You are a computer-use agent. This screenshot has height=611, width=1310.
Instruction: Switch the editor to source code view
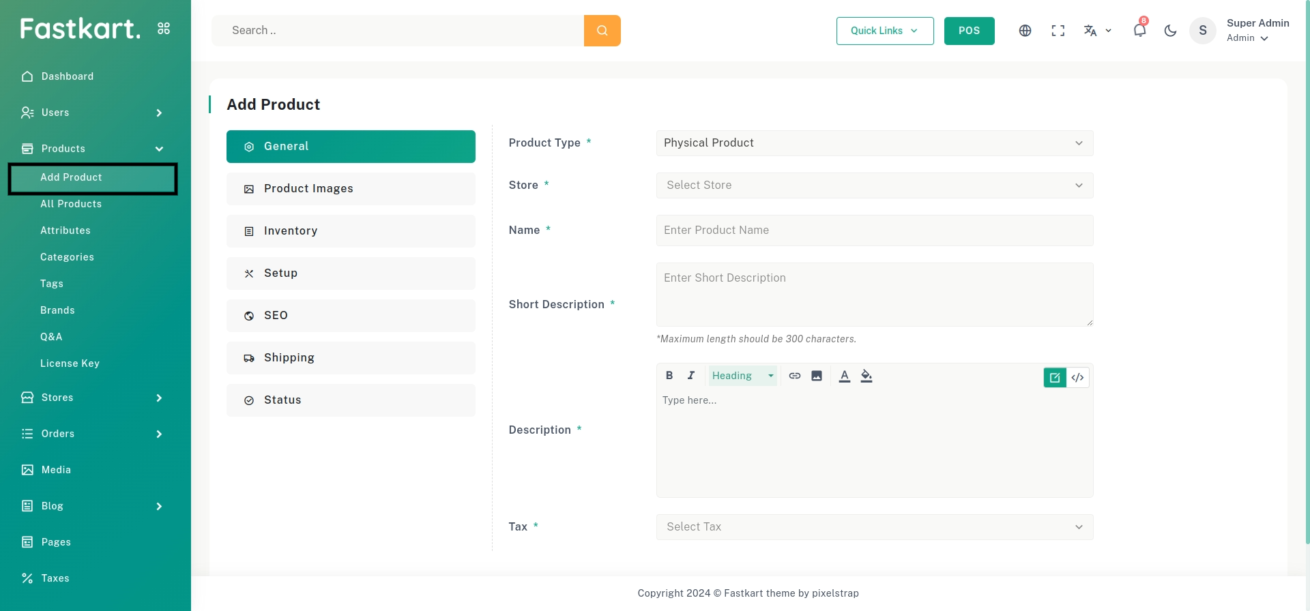click(1078, 378)
